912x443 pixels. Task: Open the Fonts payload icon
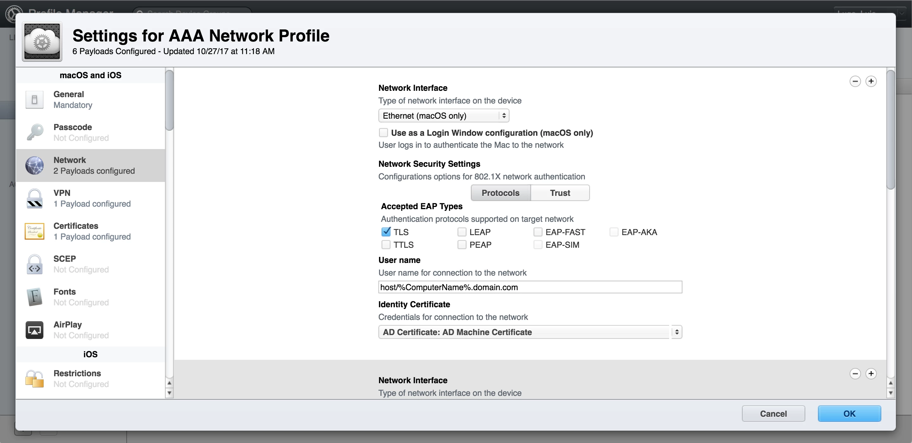[35, 297]
